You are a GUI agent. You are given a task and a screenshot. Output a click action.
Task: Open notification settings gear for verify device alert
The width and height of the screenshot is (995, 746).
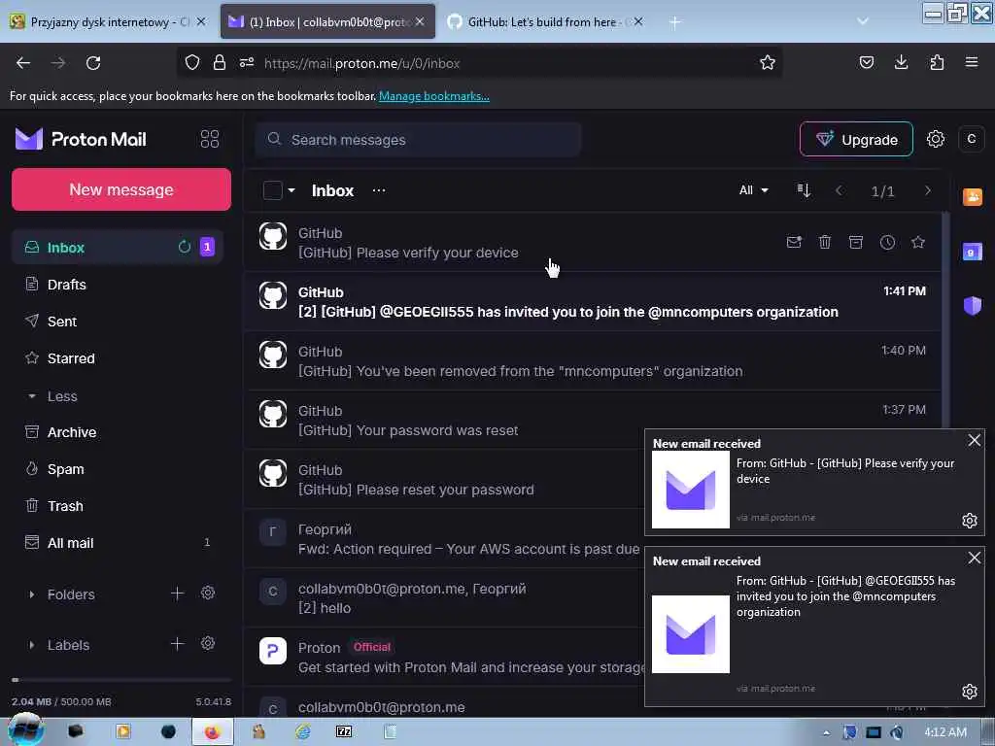coord(969,521)
